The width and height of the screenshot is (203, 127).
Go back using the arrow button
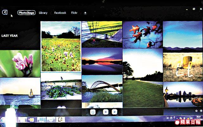(5, 12)
